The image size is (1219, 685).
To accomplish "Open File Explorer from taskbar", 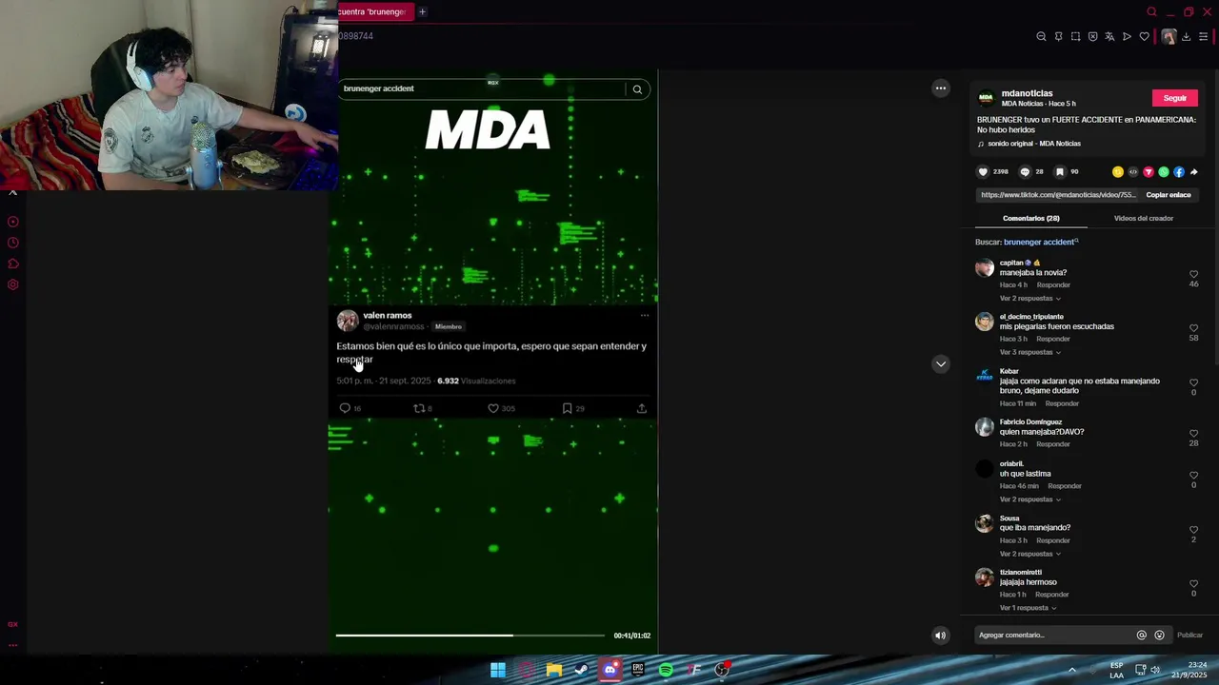I will [x=553, y=670].
